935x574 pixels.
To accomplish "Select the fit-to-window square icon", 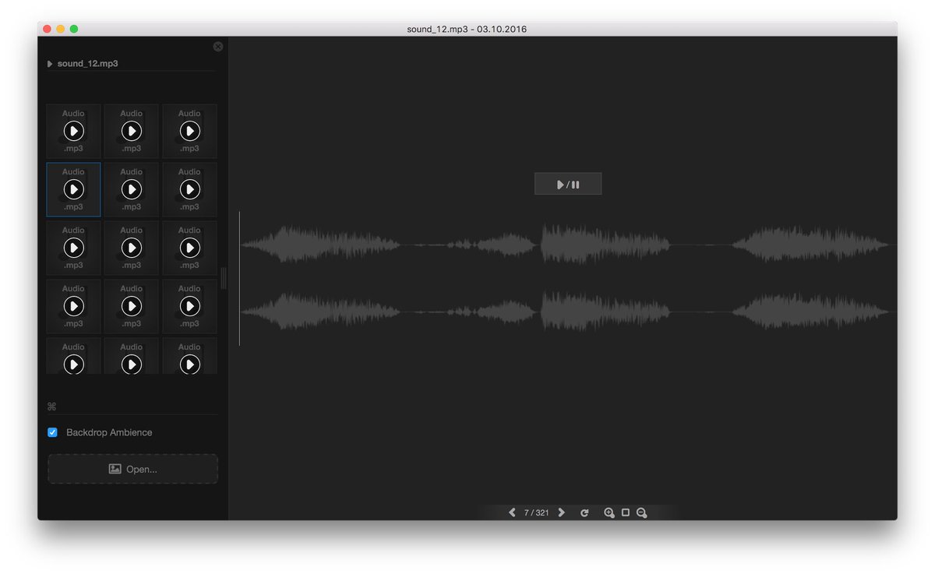I will [626, 512].
